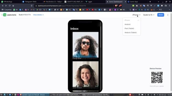
Task: Go back with the users-ionic back chevron
Action: pyautogui.click(x=2, y=15)
